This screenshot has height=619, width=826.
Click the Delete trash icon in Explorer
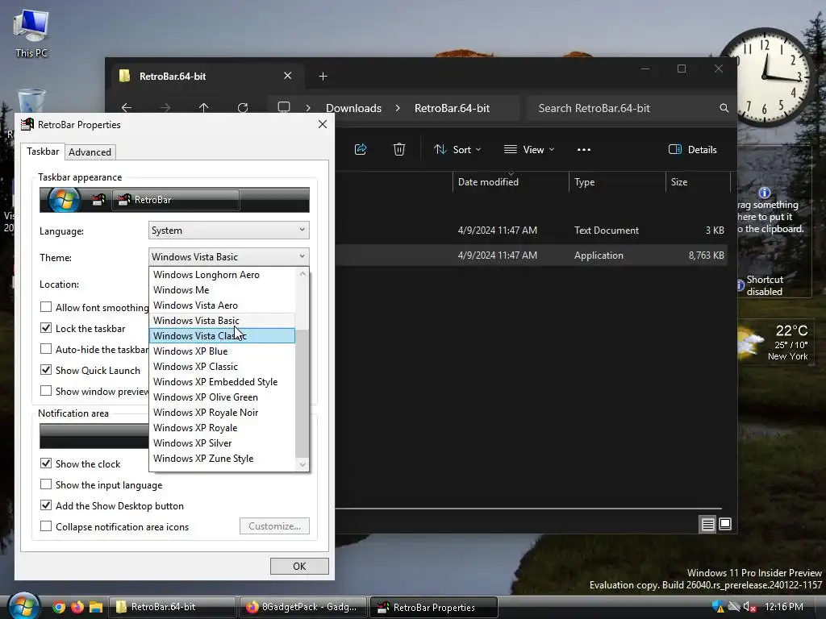(399, 149)
